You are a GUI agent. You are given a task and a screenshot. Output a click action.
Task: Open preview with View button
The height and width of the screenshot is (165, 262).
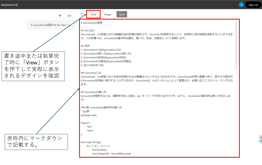(x=93, y=15)
